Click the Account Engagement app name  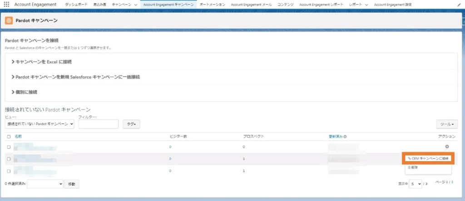click(35, 5)
